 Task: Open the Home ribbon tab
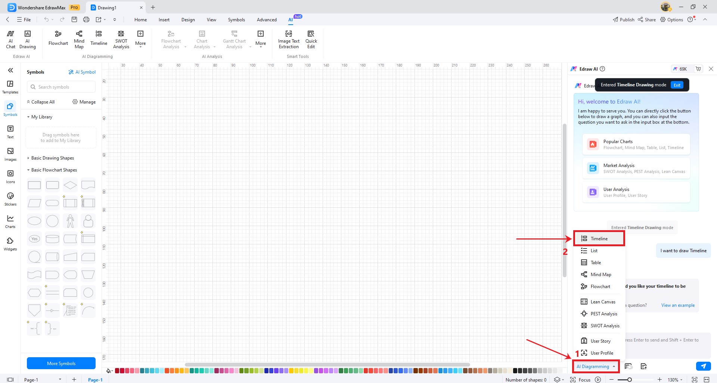point(140,20)
